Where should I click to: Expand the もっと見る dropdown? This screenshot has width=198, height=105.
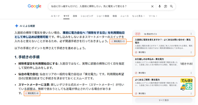(138, 16)
